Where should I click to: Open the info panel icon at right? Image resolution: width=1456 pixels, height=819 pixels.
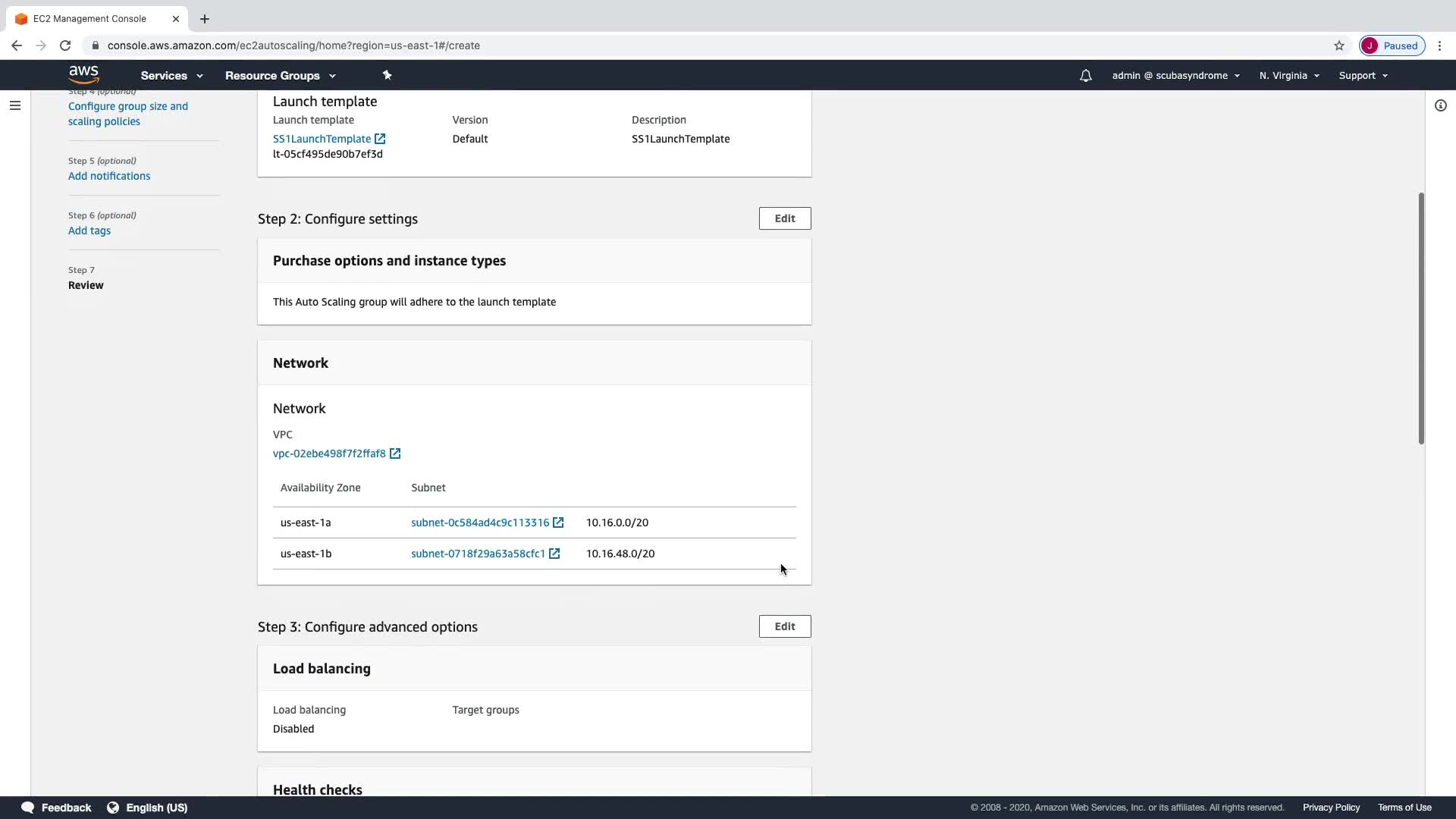pos(1441,105)
